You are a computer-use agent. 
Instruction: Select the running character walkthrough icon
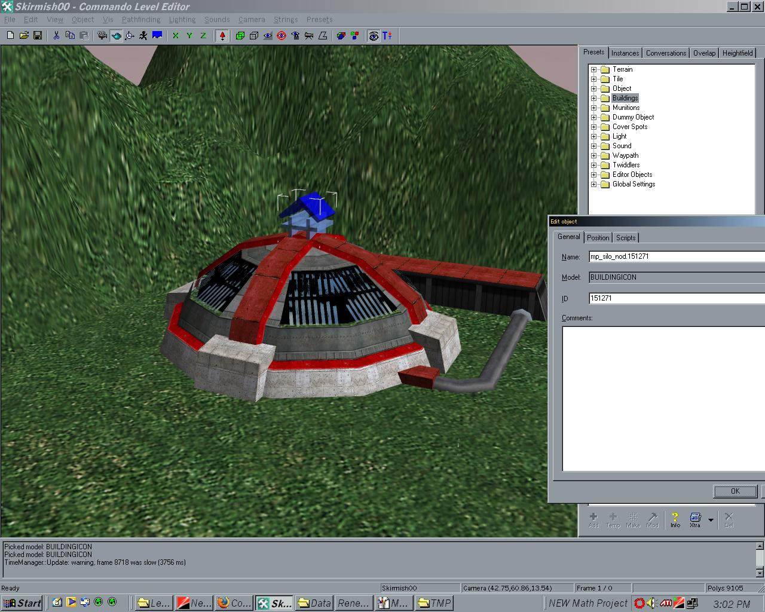point(143,36)
